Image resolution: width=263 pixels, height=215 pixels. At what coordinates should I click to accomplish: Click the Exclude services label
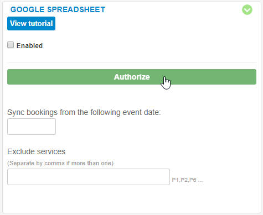click(x=36, y=151)
